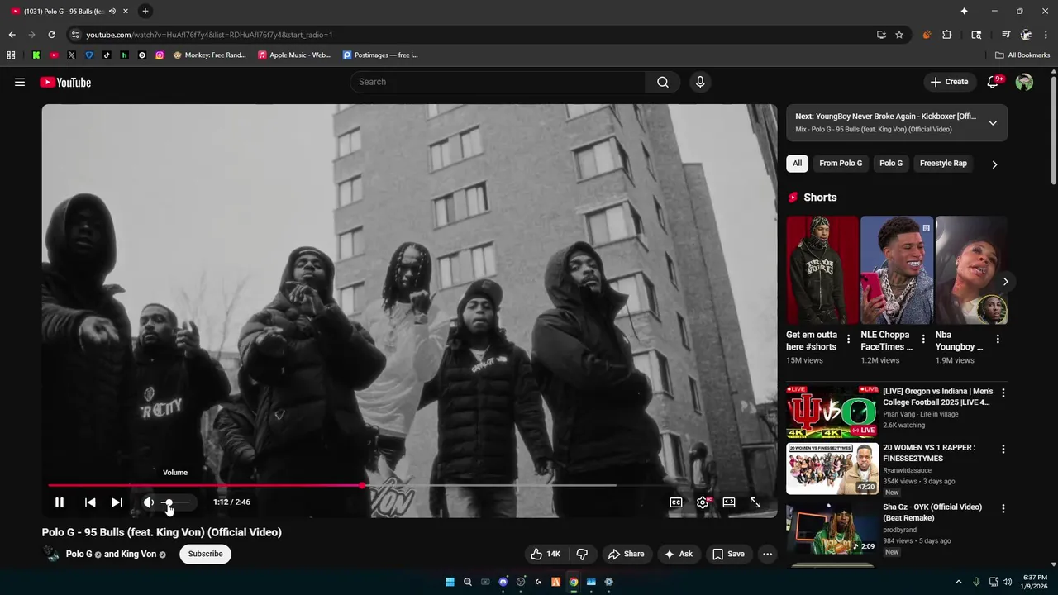Open options for Sha Gz - OYK video
1058x595 pixels.
click(x=1003, y=509)
